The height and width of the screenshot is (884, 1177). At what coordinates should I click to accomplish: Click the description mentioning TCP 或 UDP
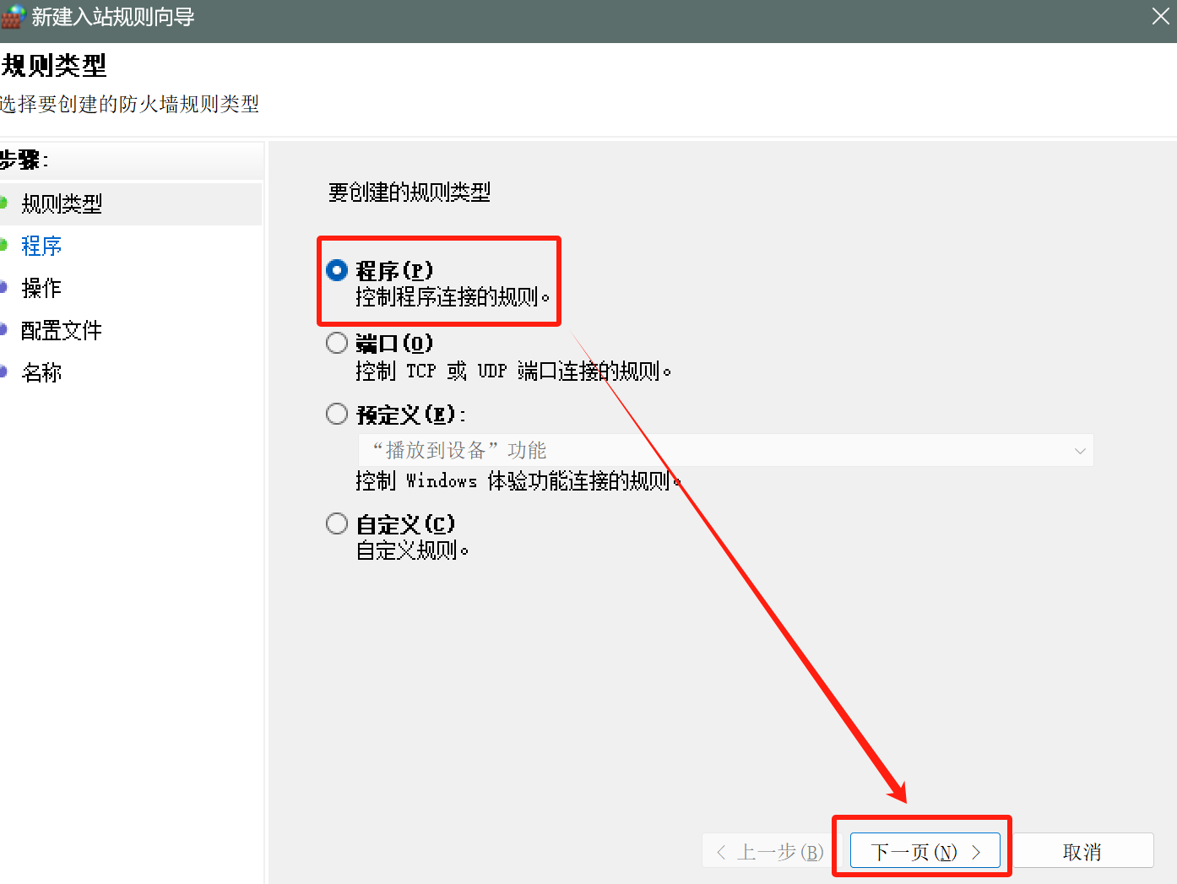click(x=513, y=371)
